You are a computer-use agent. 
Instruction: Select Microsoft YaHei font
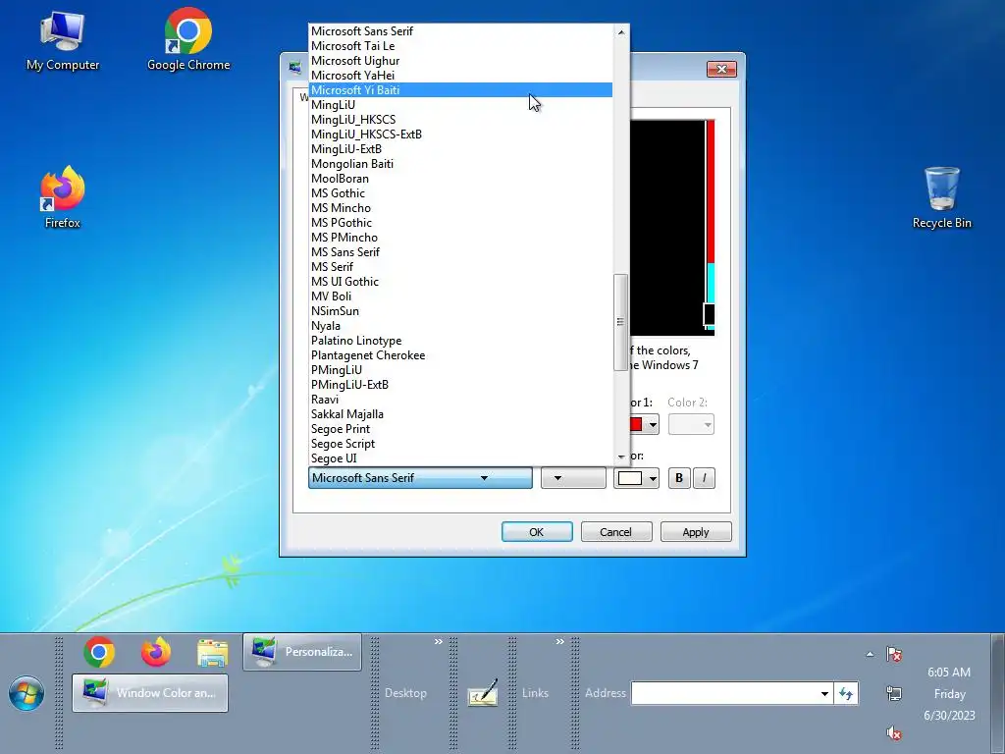pyautogui.click(x=460, y=75)
